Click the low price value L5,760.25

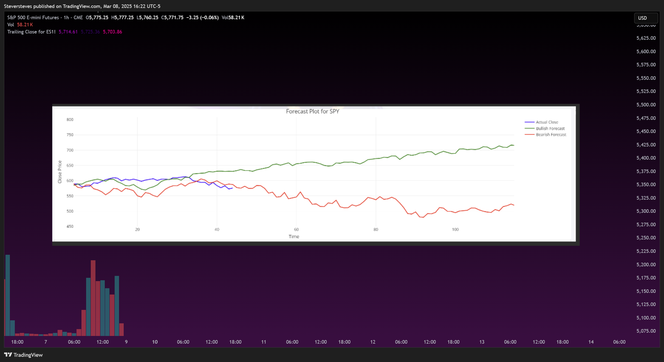click(x=148, y=18)
